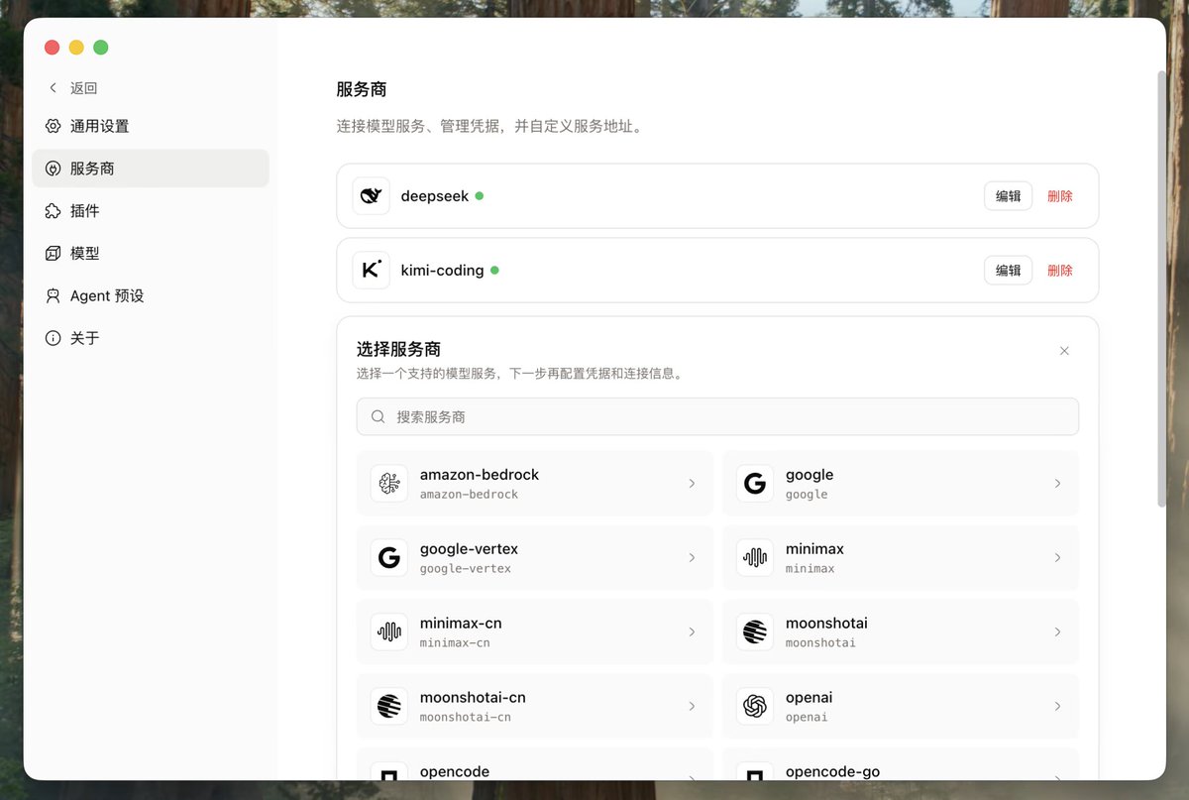Screen dimensions: 1189x800
Task: Edit the deepseek provider
Action: click(x=1008, y=196)
